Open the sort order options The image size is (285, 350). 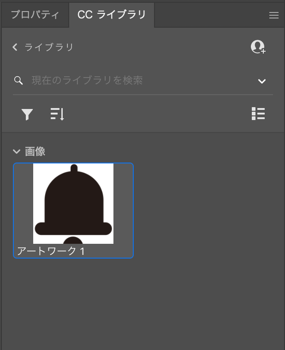click(57, 114)
